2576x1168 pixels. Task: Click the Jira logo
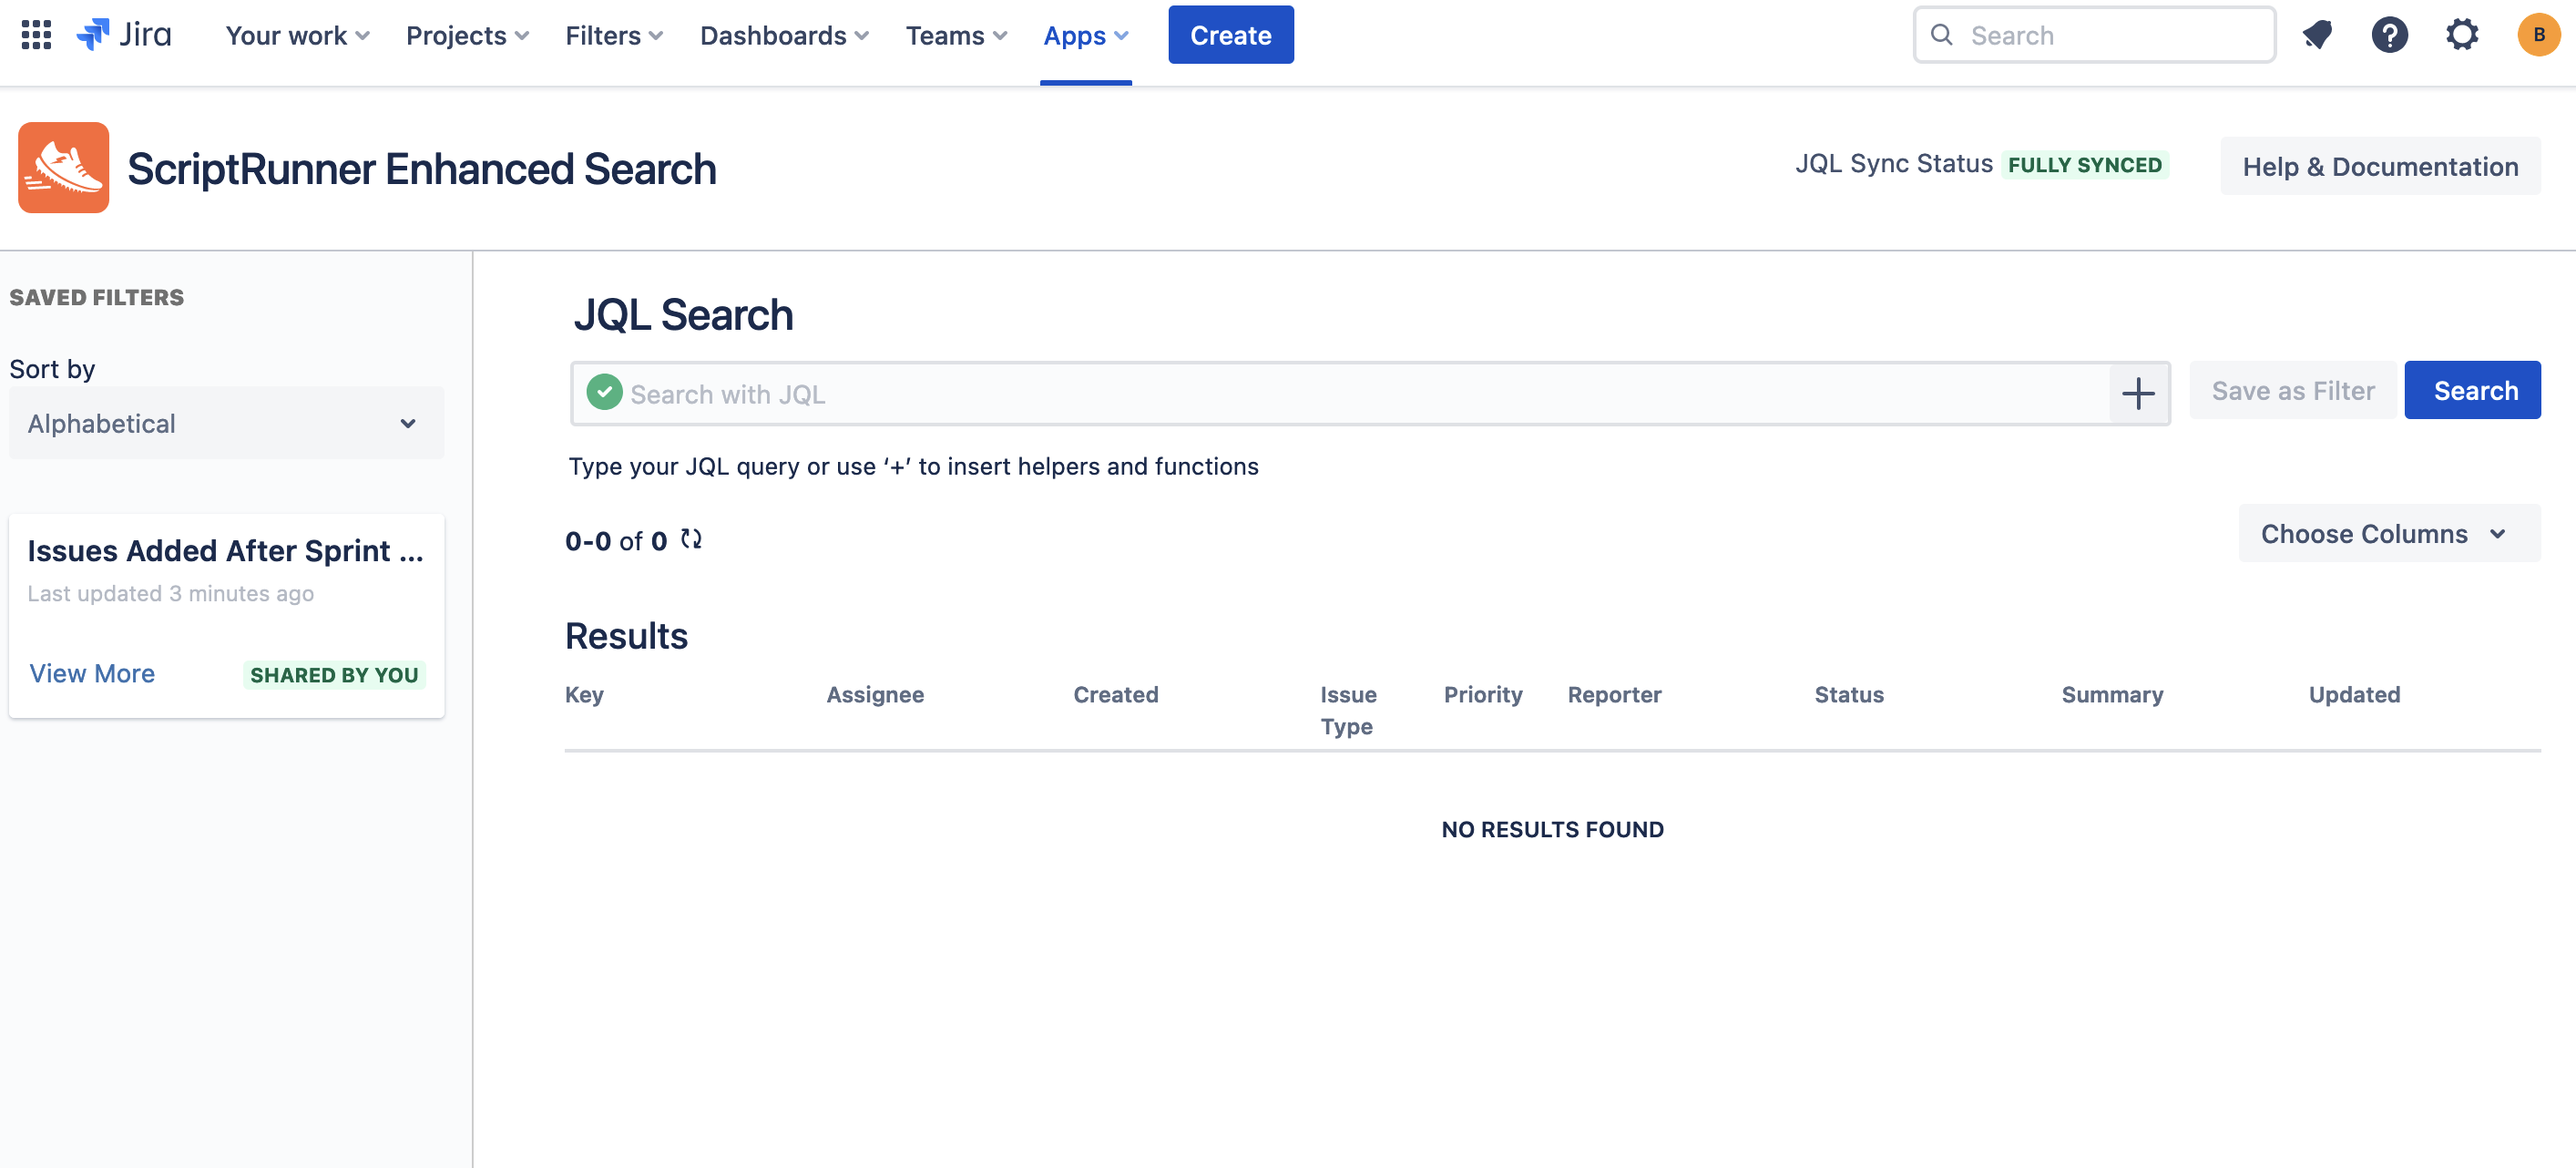[x=125, y=35]
